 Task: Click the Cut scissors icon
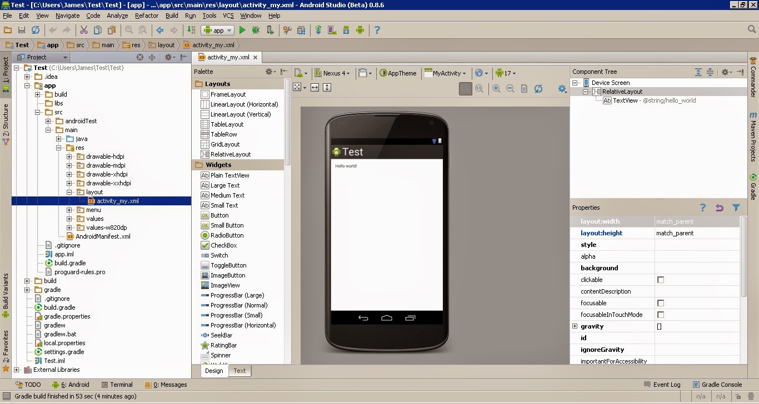point(84,31)
